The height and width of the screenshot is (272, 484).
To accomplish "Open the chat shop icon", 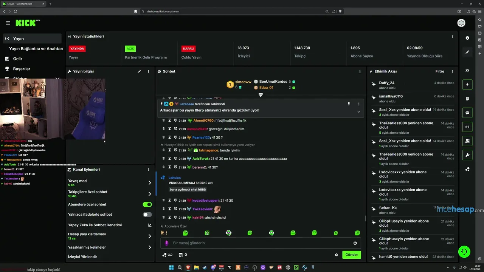I will [180, 255].
